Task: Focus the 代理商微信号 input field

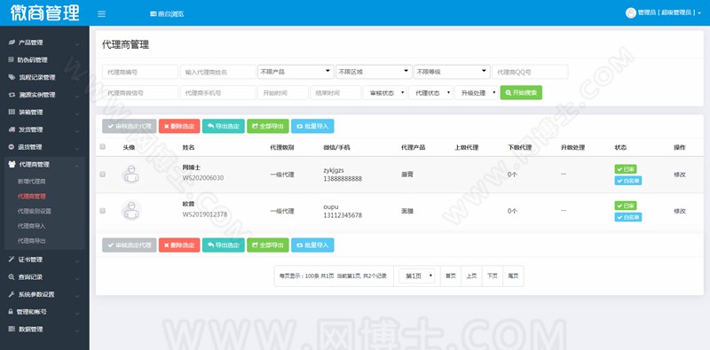Action: (140, 93)
